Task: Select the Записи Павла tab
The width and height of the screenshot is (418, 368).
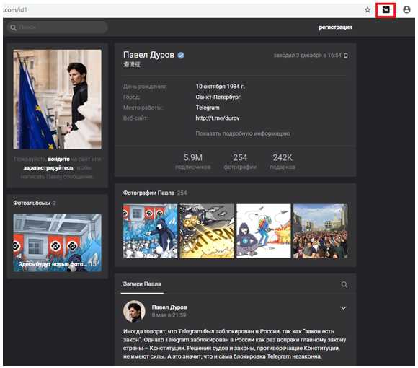Action: (142, 284)
